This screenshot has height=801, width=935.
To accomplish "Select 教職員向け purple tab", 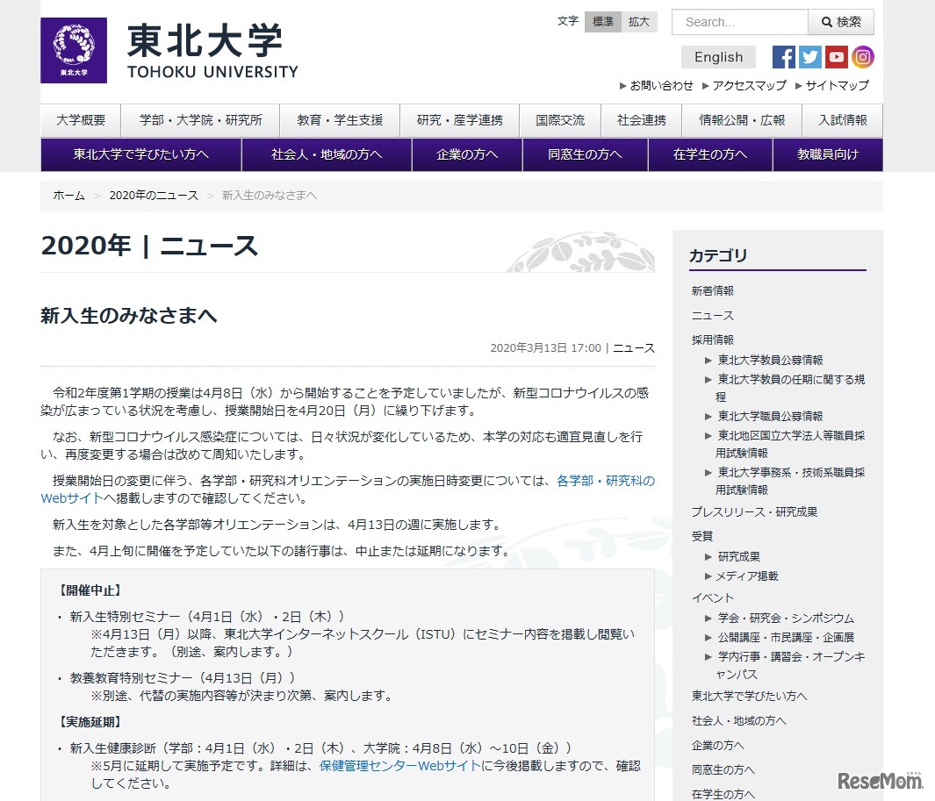I will click(828, 155).
